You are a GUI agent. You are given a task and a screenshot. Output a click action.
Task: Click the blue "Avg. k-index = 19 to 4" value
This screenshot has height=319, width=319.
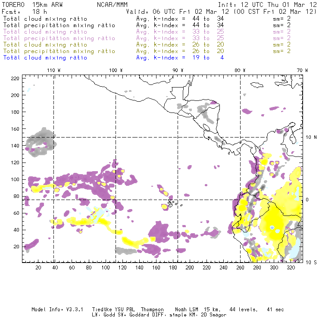point(180,58)
